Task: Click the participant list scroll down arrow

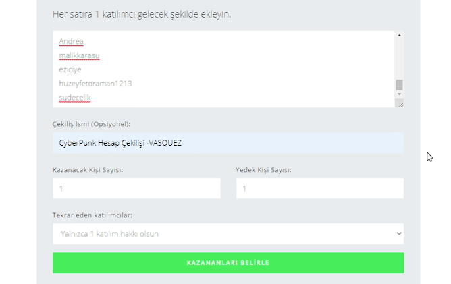Action: tap(399, 94)
